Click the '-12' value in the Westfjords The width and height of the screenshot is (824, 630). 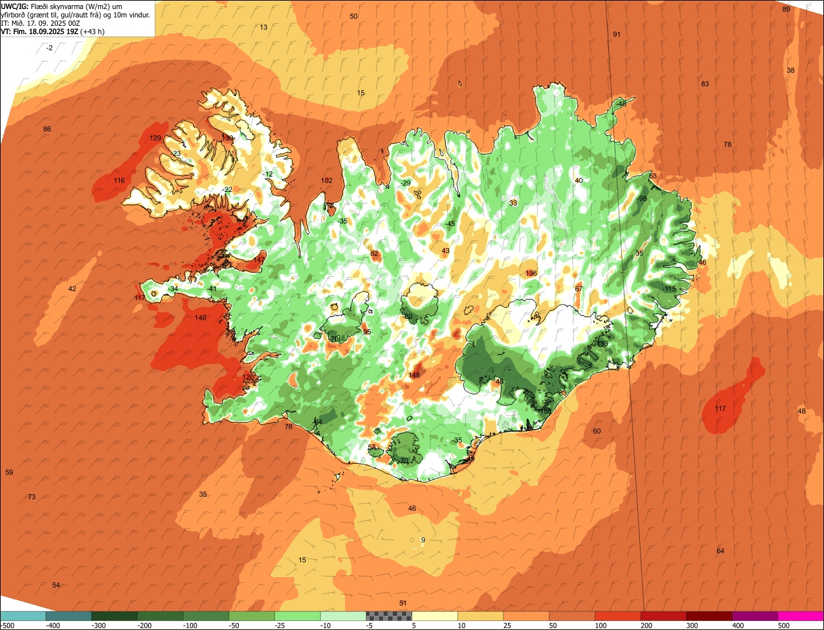[x=268, y=174]
